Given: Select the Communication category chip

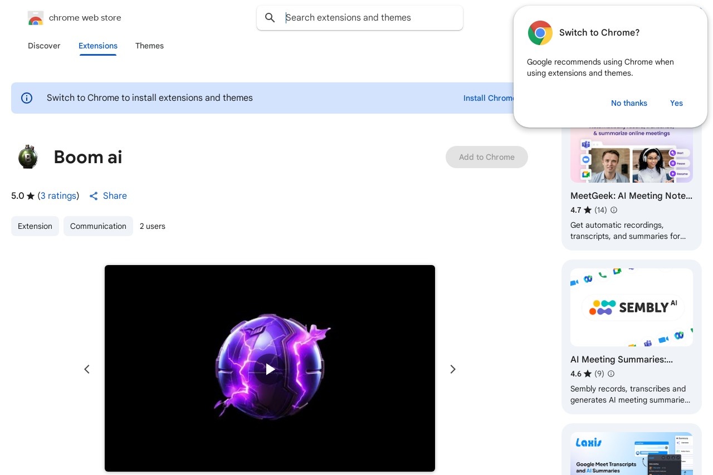Looking at the screenshot, I should pyautogui.click(x=98, y=226).
